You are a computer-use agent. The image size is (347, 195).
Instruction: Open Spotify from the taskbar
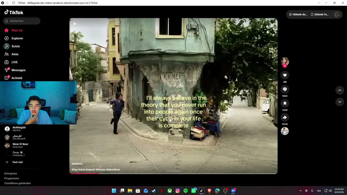185,191
